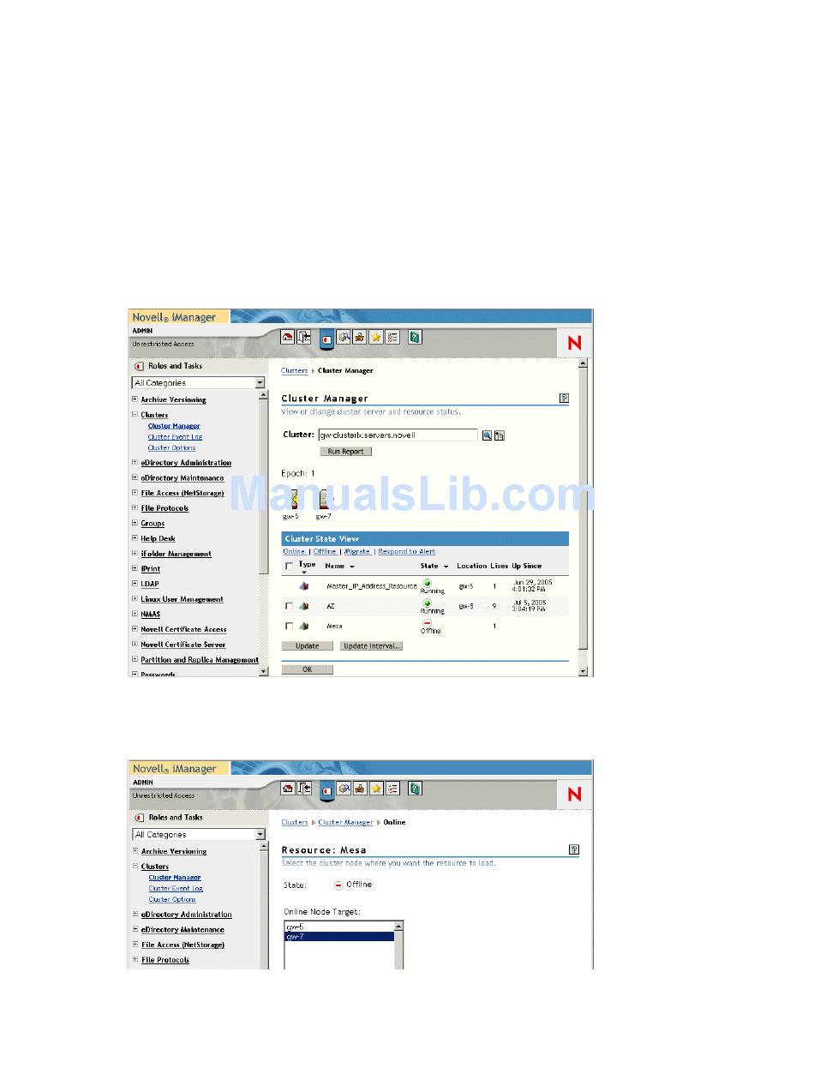Viewport: 814px width, 1080px height.
Task: Open Cluster Event Log in lower sidebar
Action: [x=176, y=889]
